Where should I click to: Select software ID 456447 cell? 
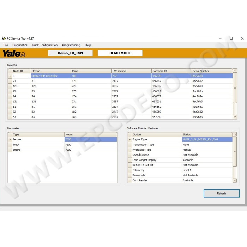[172, 81]
